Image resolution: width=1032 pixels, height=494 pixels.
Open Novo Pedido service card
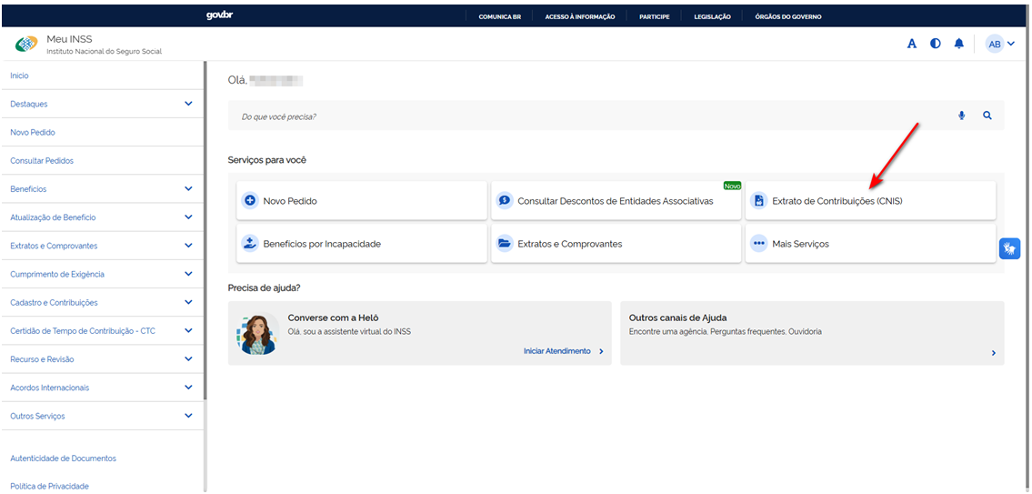coord(362,201)
